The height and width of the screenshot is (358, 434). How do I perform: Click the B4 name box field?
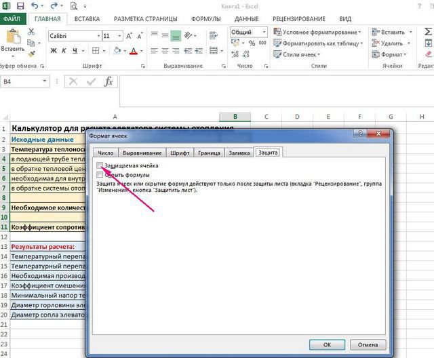[24, 81]
